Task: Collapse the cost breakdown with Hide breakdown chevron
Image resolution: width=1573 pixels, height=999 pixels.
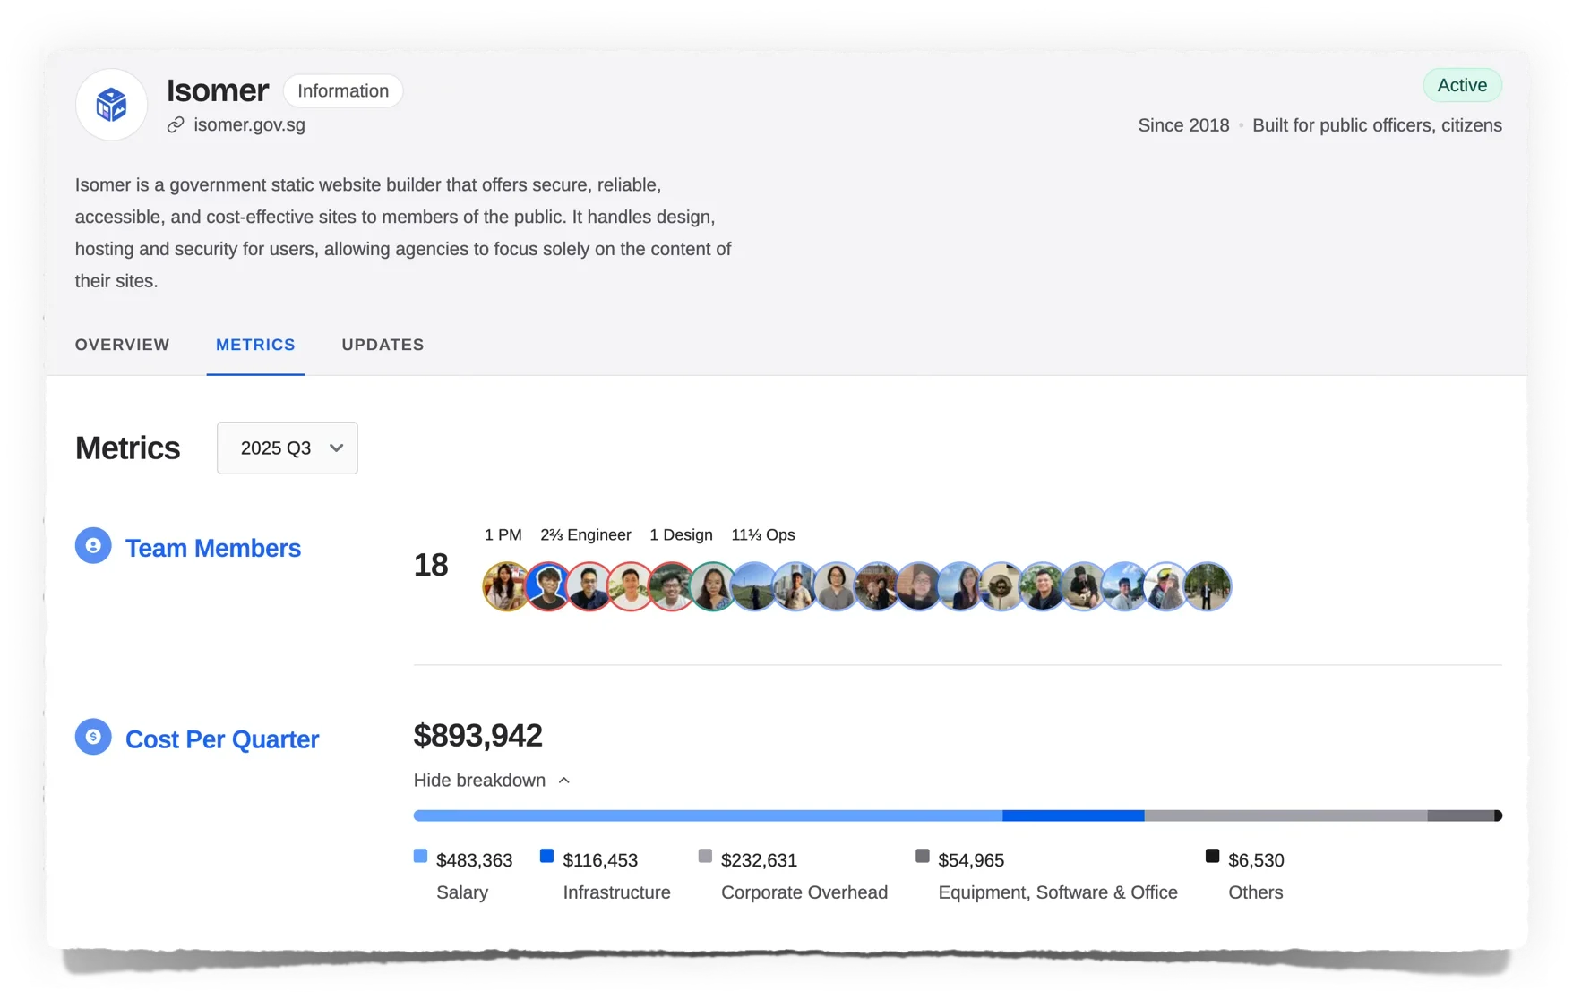Action: pos(563,780)
